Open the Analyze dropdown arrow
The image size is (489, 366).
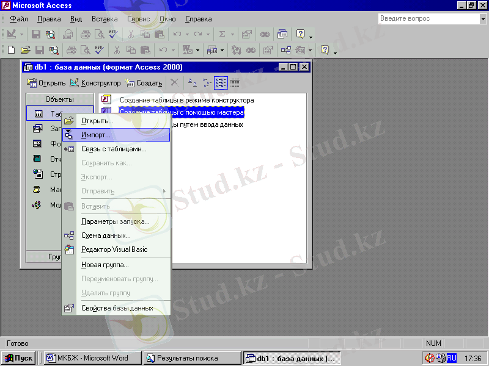[222, 50]
